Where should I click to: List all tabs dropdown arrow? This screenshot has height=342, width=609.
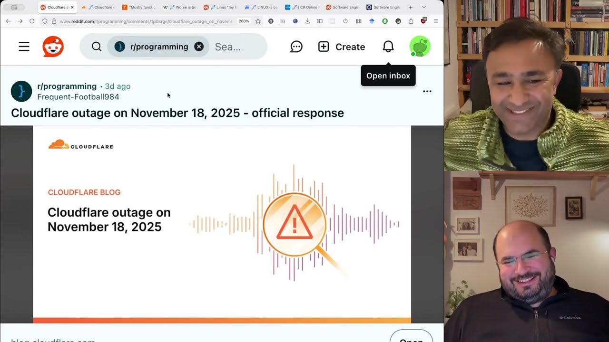pyautogui.click(x=424, y=8)
